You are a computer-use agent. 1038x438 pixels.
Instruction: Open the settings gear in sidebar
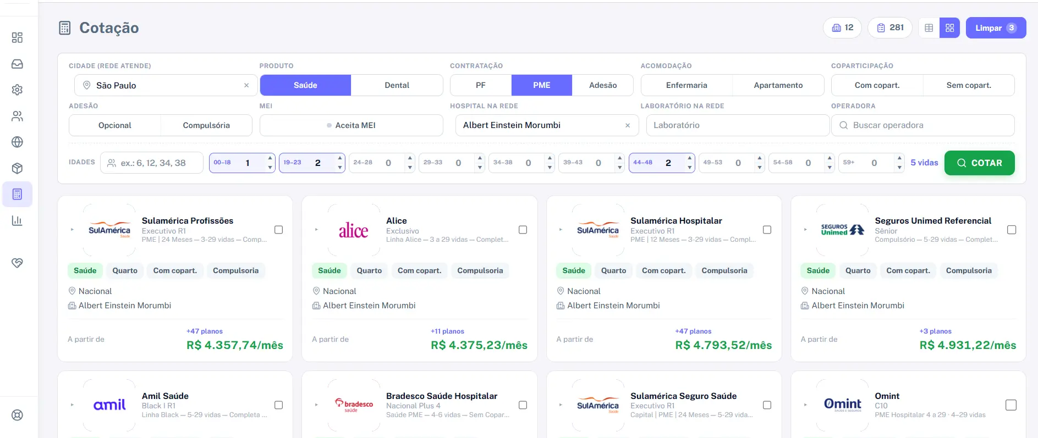pos(17,90)
